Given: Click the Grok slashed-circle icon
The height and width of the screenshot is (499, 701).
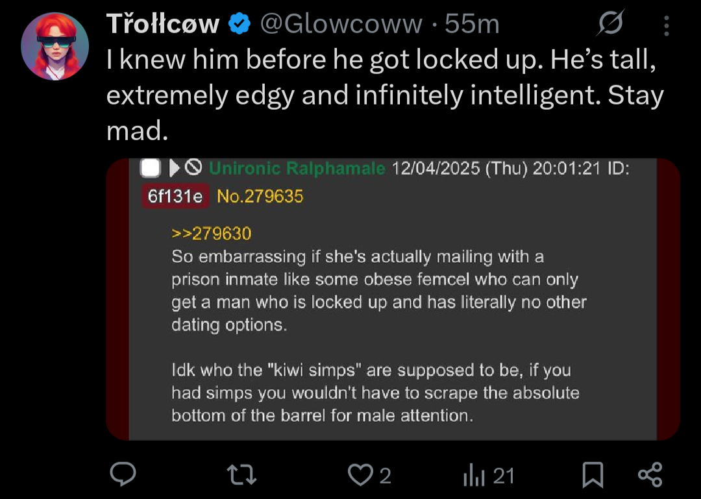Looking at the screenshot, I should coord(612,25).
